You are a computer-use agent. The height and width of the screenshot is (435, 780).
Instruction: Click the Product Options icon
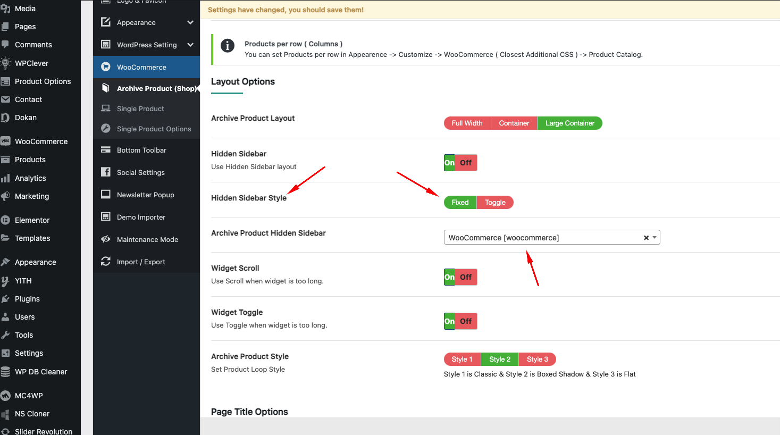[5, 81]
